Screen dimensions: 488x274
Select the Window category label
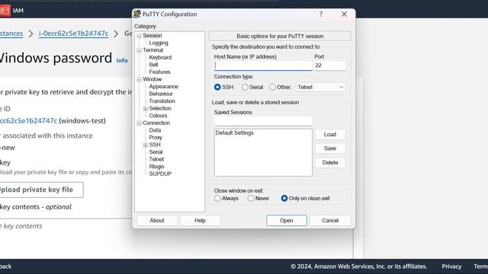[152, 79]
